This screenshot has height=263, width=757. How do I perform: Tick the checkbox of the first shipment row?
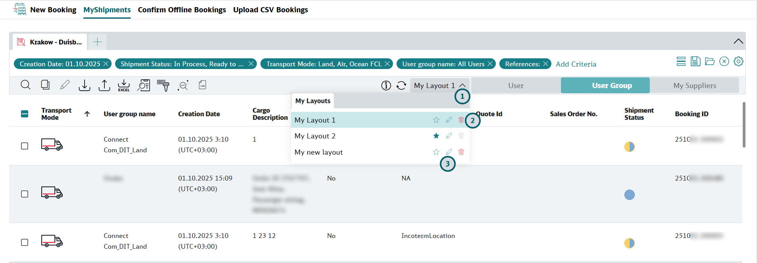pyautogui.click(x=25, y=146)
